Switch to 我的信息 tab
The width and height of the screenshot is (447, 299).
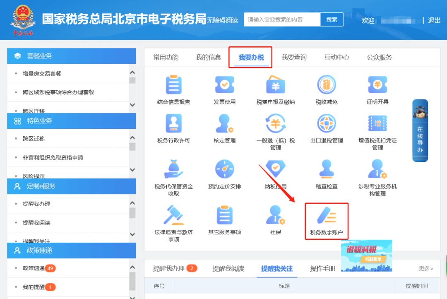[208, 57]
